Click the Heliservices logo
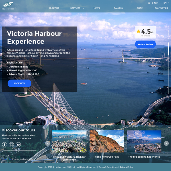The image size is (171, 171). [8, 6]
